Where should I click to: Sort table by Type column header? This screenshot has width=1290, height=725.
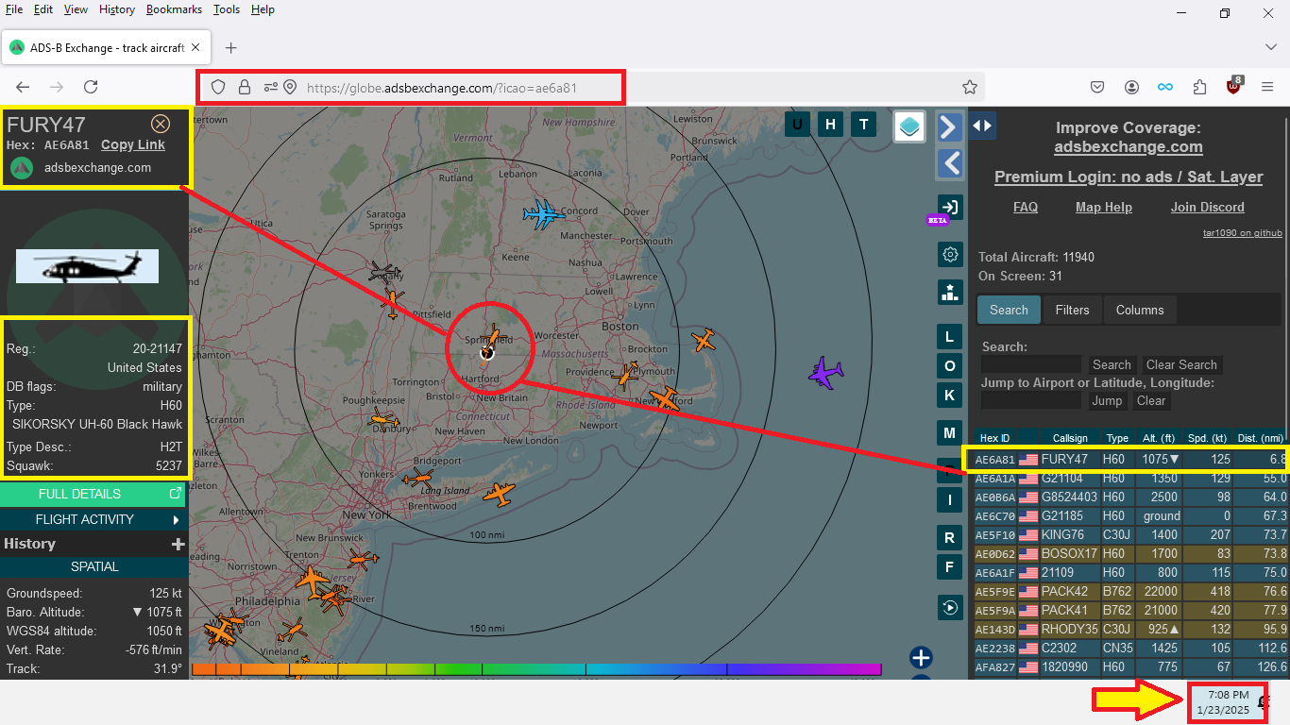tap(1117, 438)
